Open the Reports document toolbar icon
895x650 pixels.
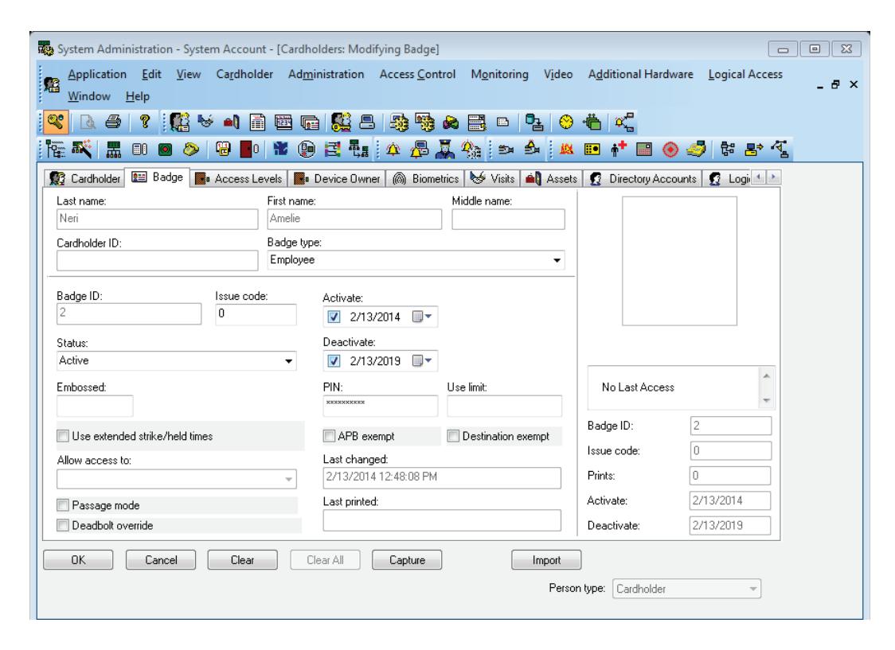coord(257,122)
